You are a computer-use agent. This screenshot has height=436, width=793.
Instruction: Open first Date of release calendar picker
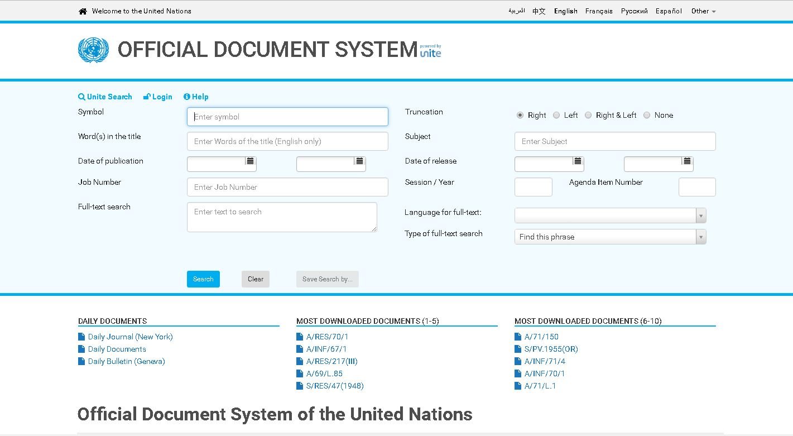click(x=578, y=161)
